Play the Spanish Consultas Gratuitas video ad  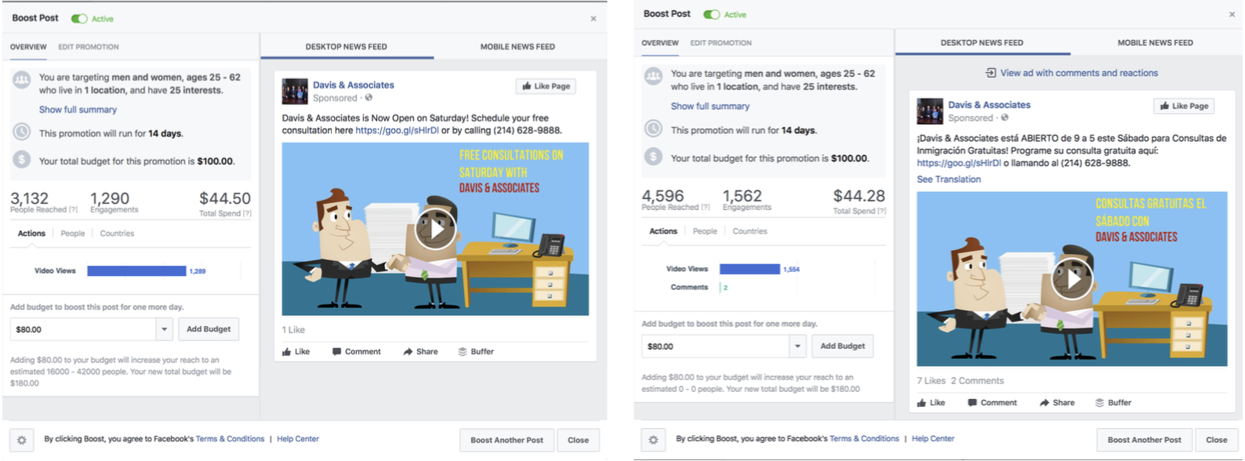(x=1072, y=278)
